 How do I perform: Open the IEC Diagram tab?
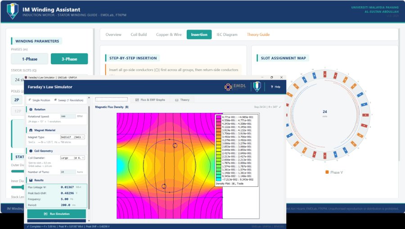tap(227, 35)
